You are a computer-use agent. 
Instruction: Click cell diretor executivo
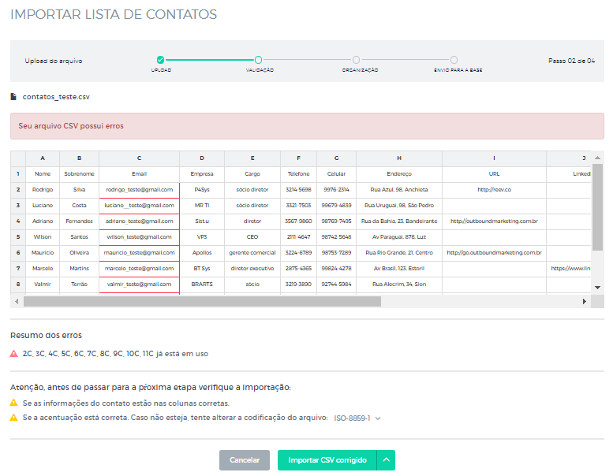(252, 269)
